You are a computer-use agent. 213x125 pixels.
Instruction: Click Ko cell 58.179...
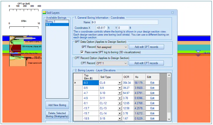140,83
